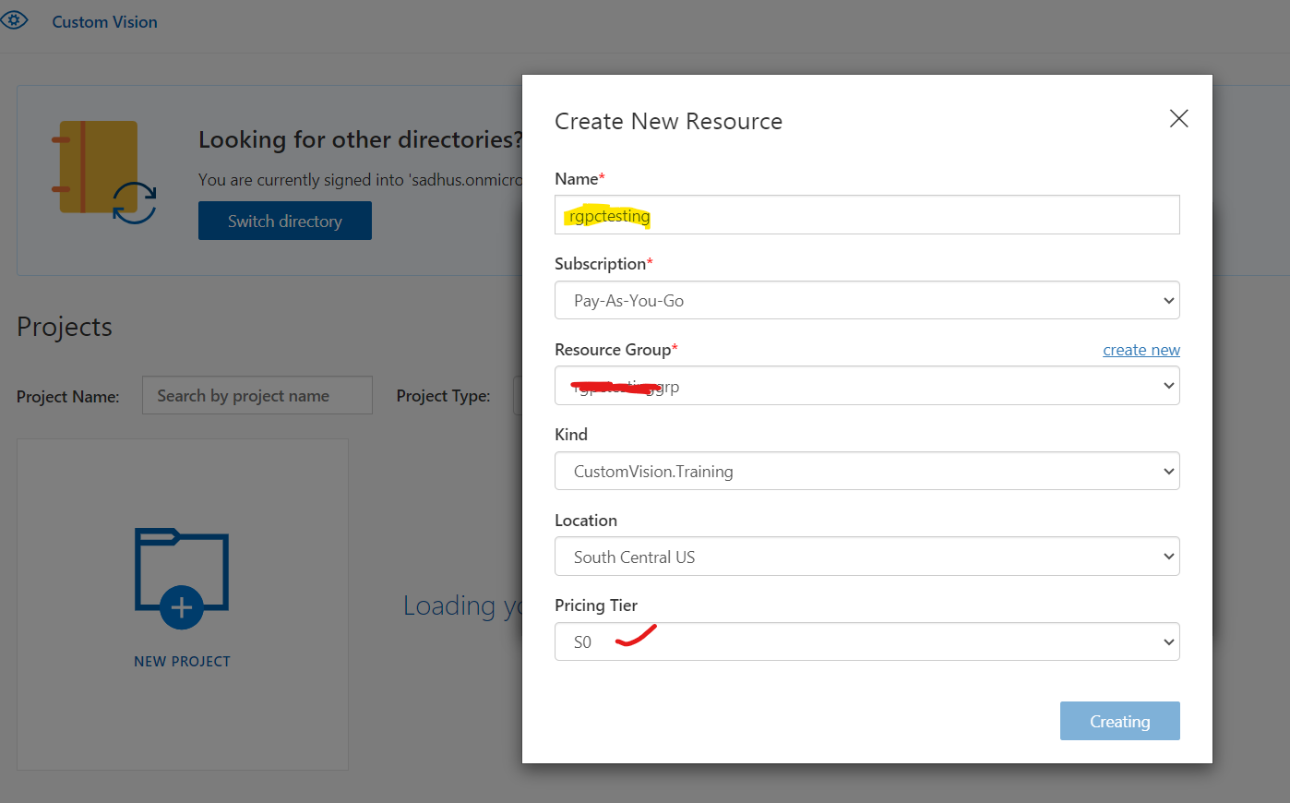Expand the Location dropdown

pos(866,557)
